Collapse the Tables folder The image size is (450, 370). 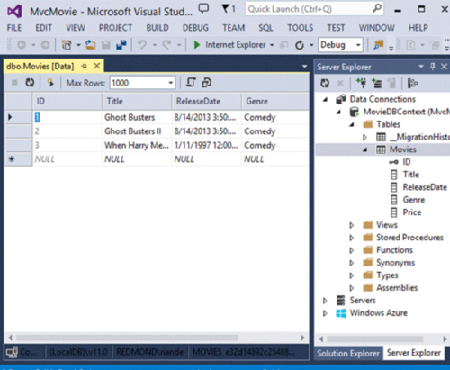point(352,124)
